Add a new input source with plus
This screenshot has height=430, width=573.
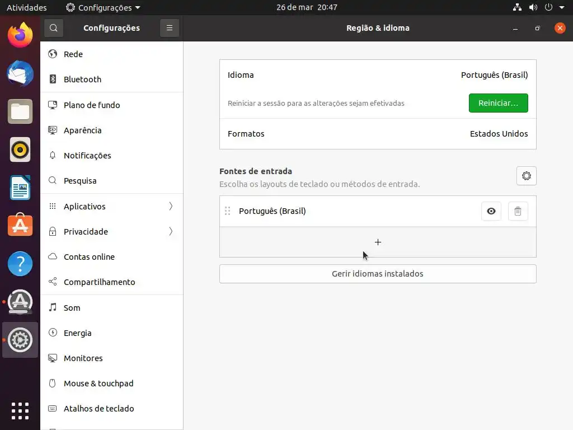pos(378,242)
